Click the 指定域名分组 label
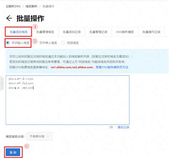169x159 pixels. [15, 137]
